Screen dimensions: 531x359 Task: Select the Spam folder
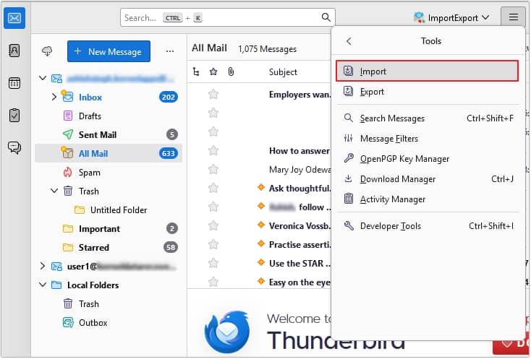[109, 173]
